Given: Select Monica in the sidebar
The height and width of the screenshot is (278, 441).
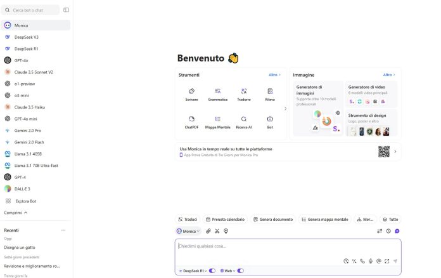Looking at the screenshot, I should (x=35, y=25).
